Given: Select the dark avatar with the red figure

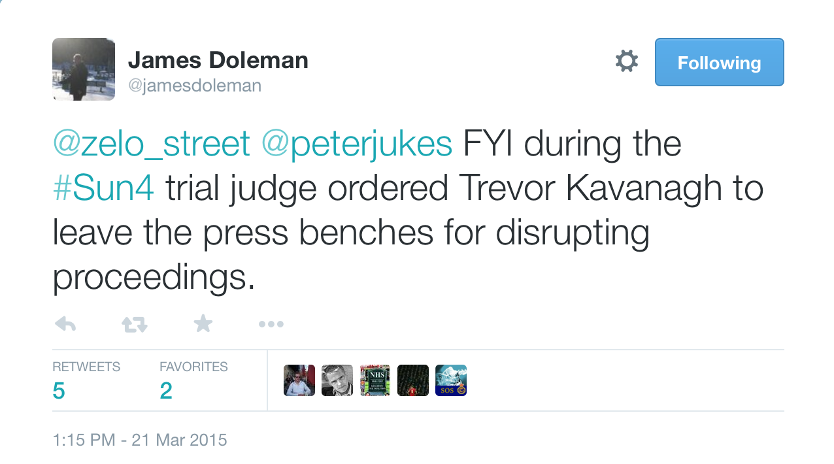Looking at the screenshot, I should pyautogui.click(x=413, y=380).
